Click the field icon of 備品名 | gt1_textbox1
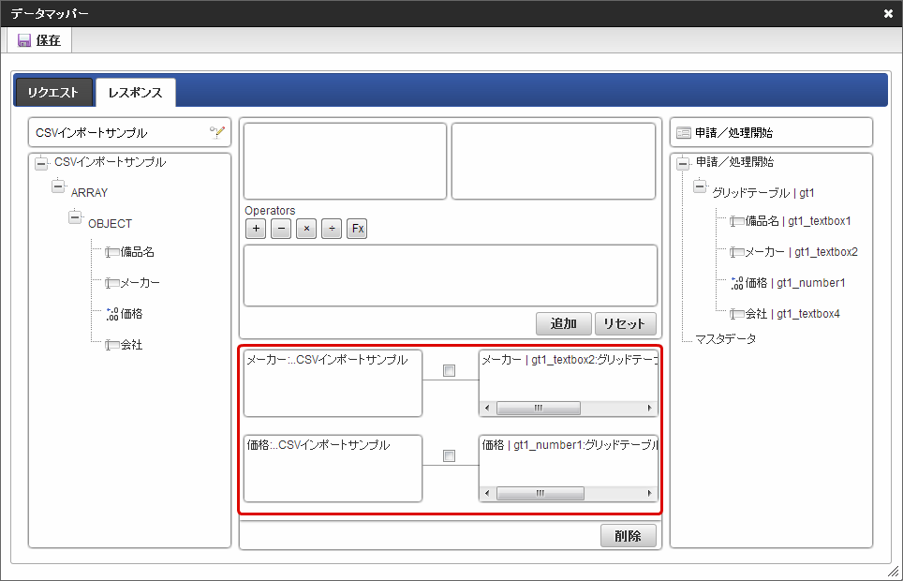This screenshot has width=903, height=581. [737, 221]
